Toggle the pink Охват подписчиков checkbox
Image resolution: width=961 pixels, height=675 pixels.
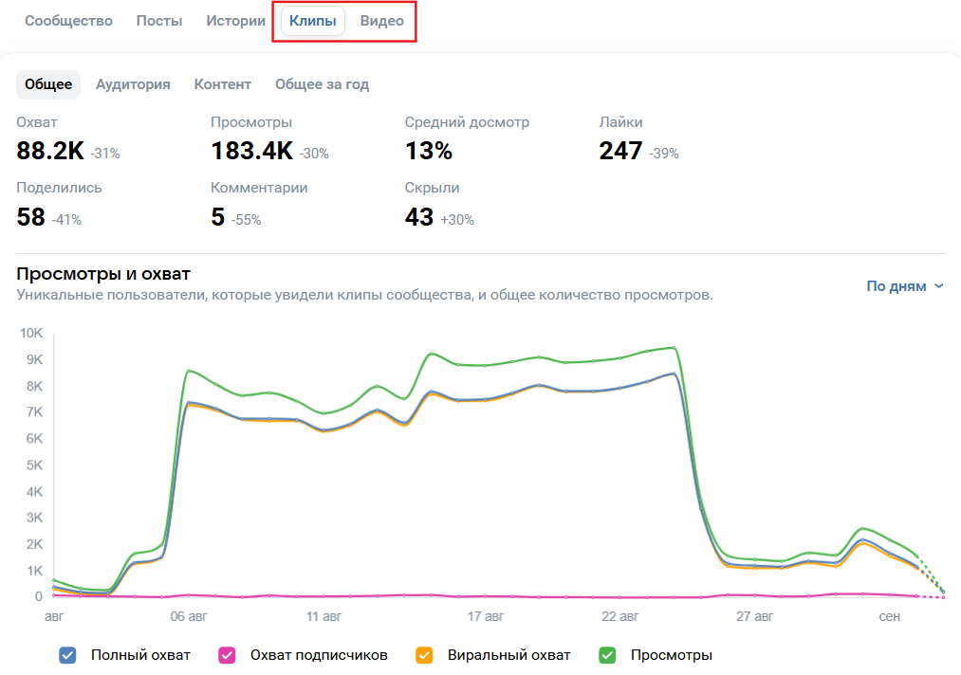pyautogui.click(x=227, y=655)
